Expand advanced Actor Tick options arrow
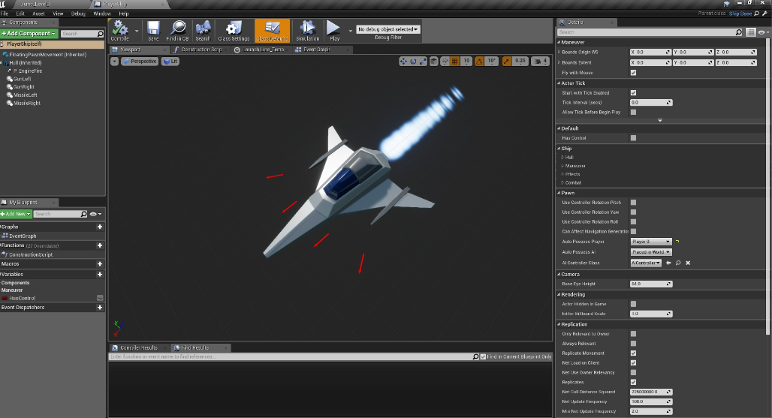 [x=660, y=120]
